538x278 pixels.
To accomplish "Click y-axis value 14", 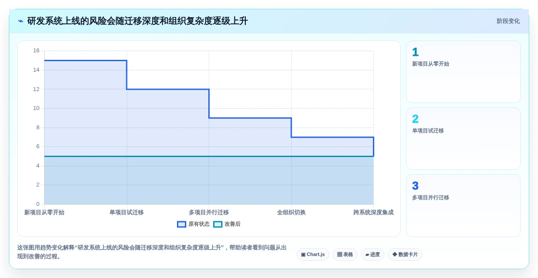I will click(x=36, y=70).
